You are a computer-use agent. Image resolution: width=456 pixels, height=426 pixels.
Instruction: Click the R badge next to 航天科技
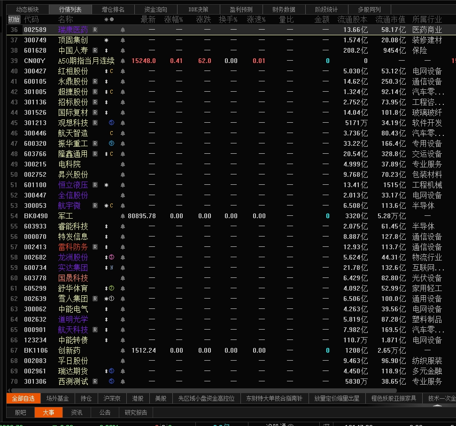(95, 330)
